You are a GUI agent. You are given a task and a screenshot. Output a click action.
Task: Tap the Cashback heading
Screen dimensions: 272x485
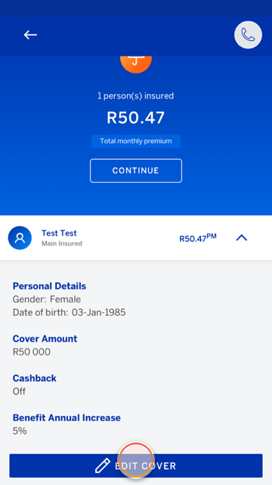(x=35, y=378)
